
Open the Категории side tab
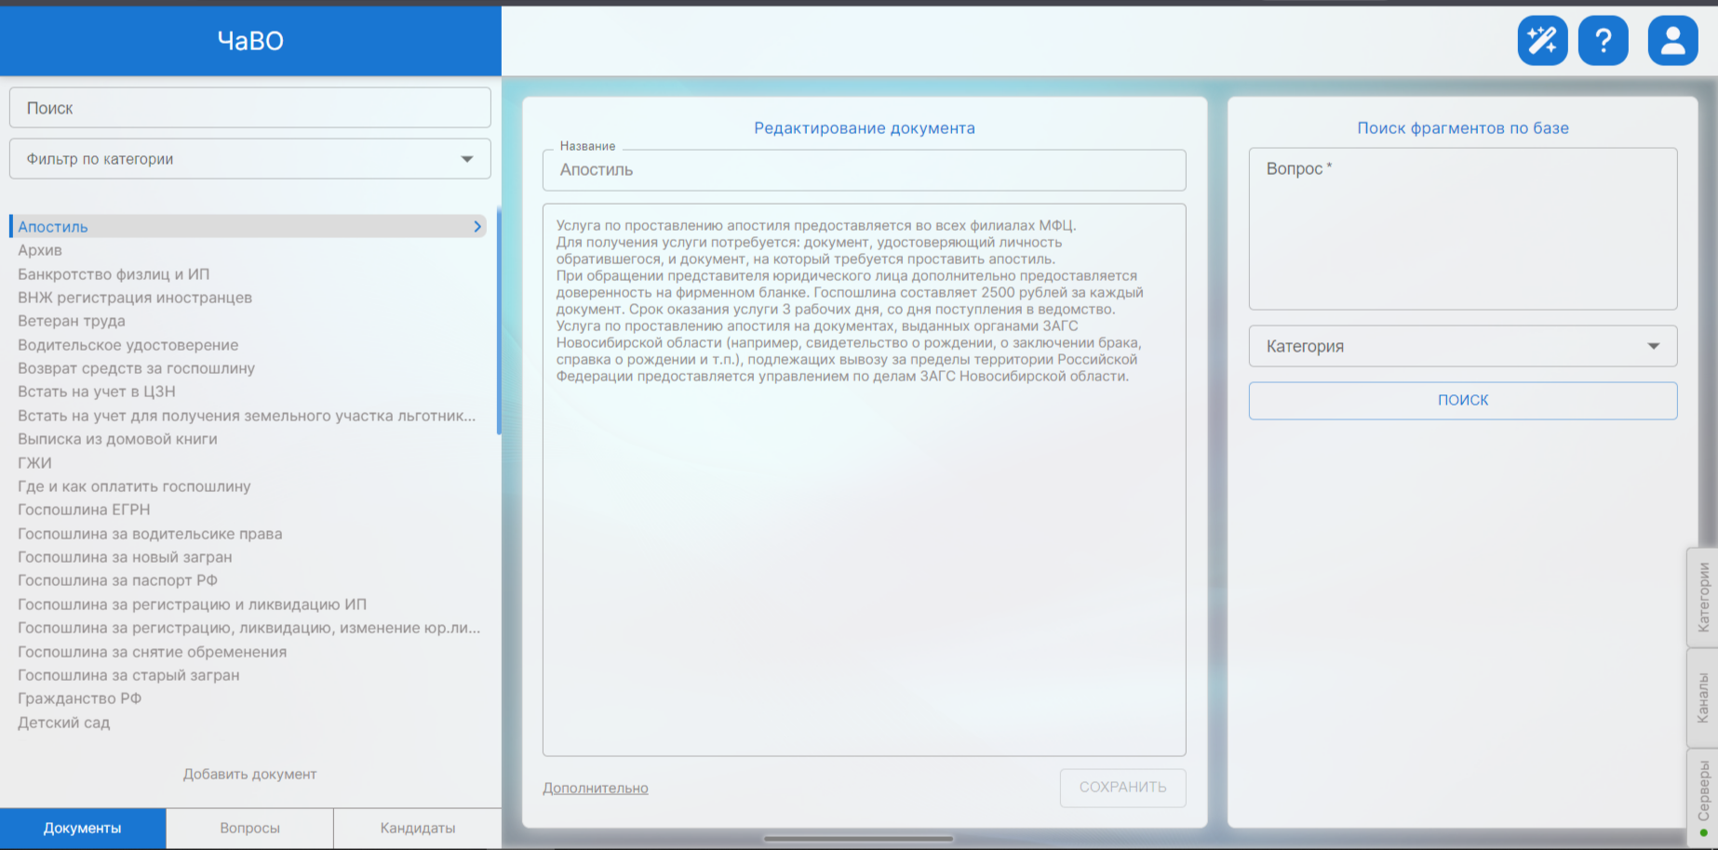(1702, 597)
